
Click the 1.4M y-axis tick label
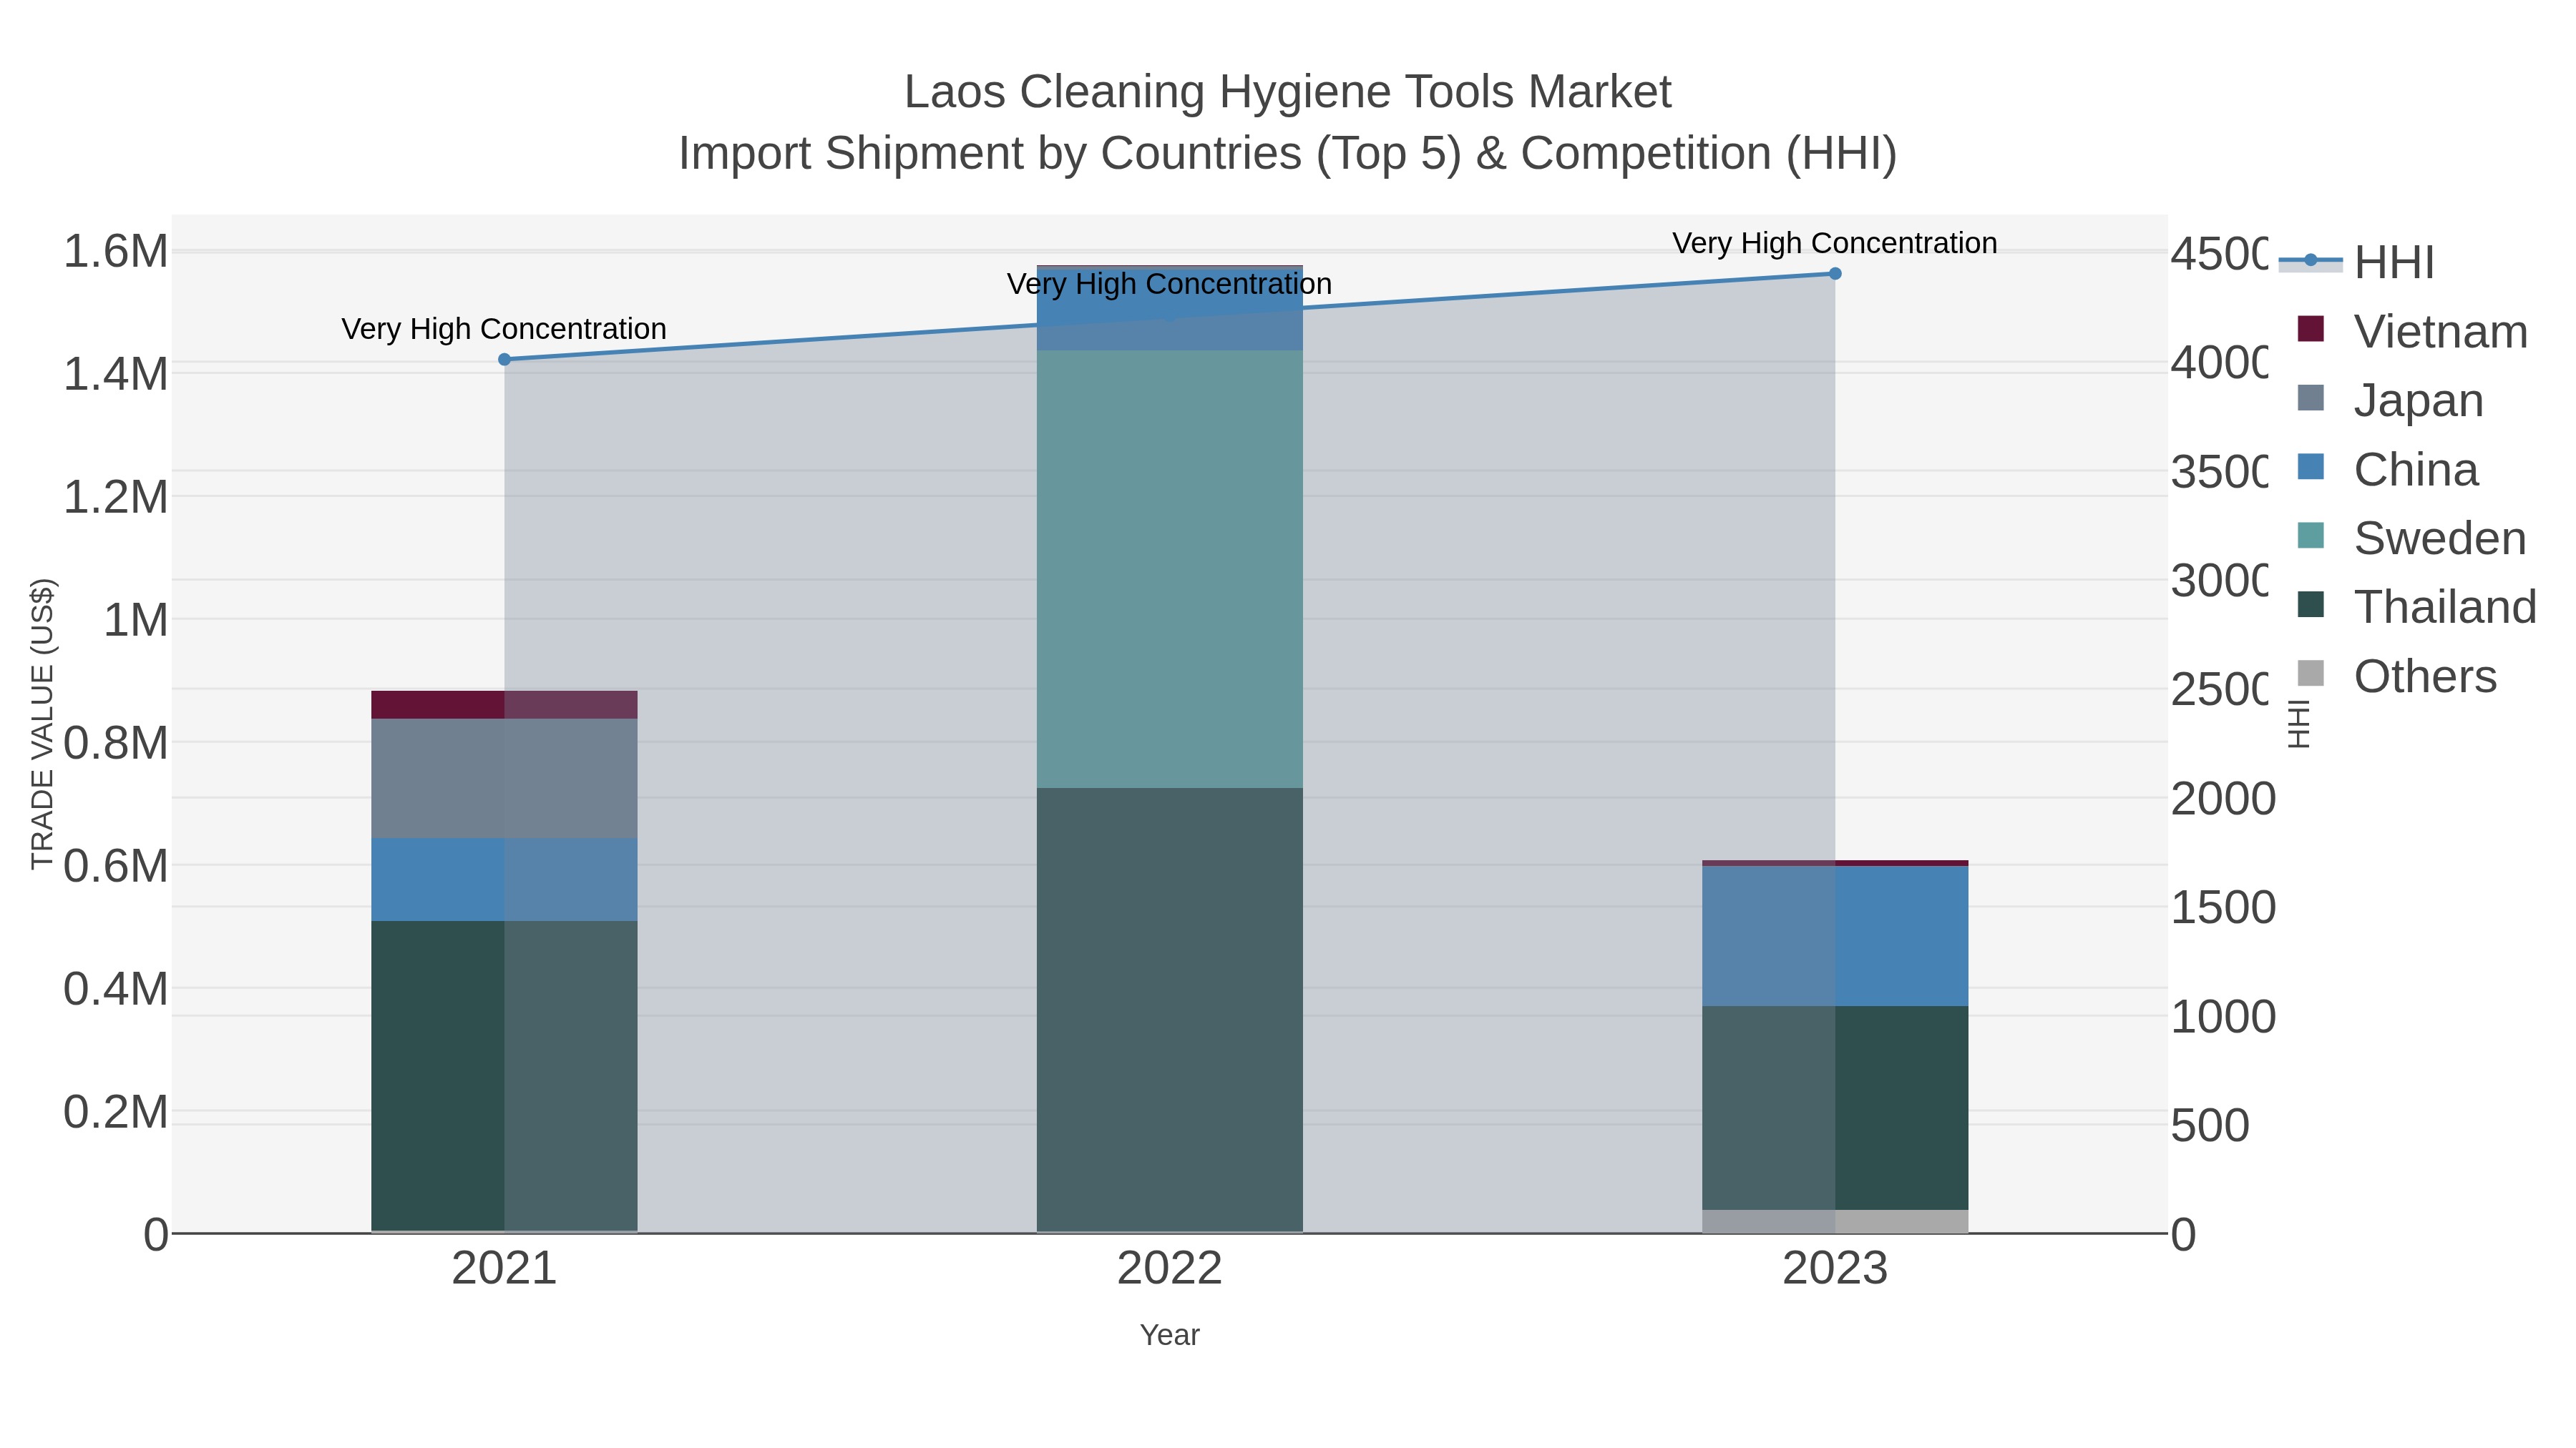coord(116,375)
